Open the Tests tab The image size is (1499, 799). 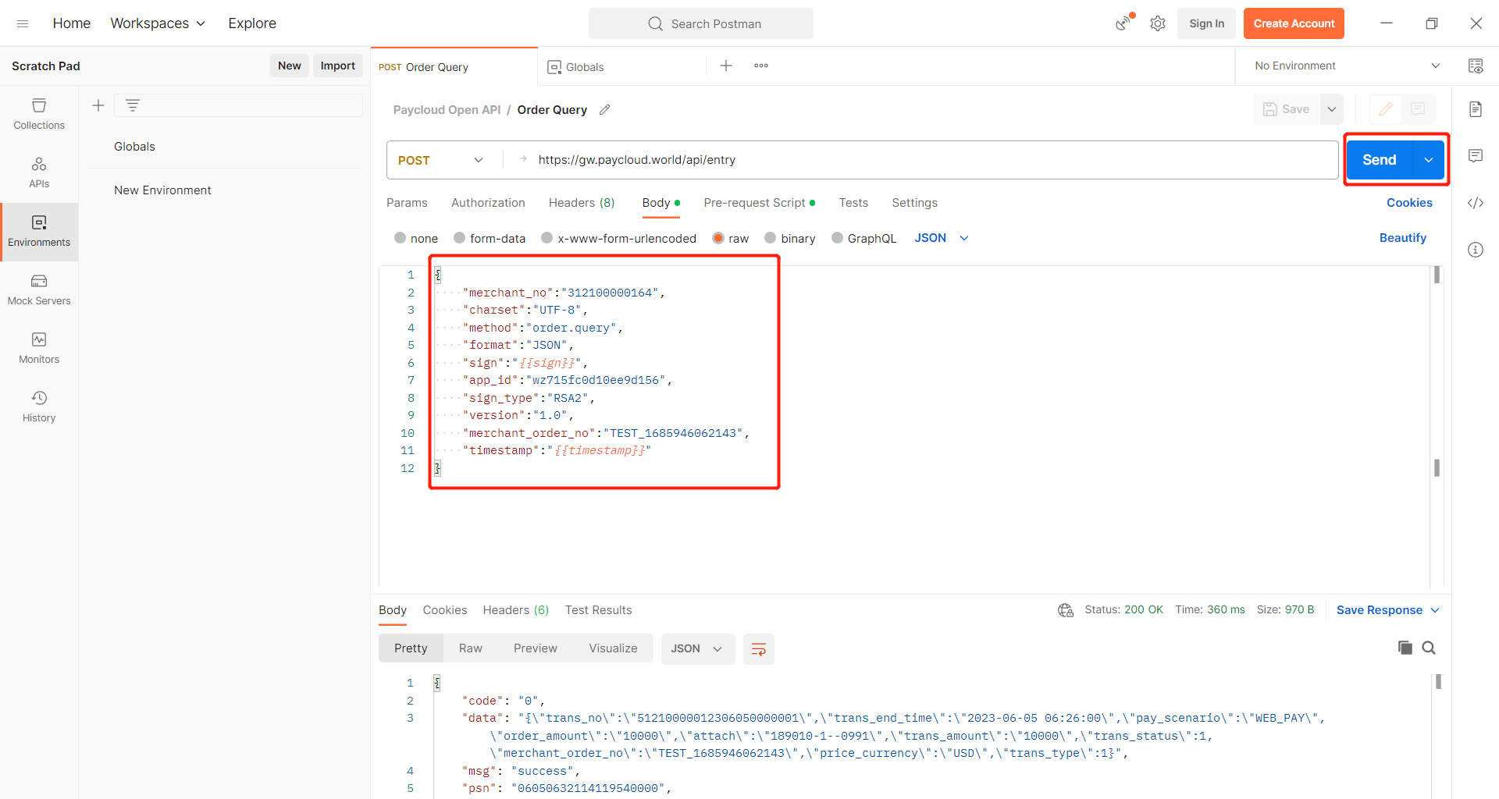[853, 203]
